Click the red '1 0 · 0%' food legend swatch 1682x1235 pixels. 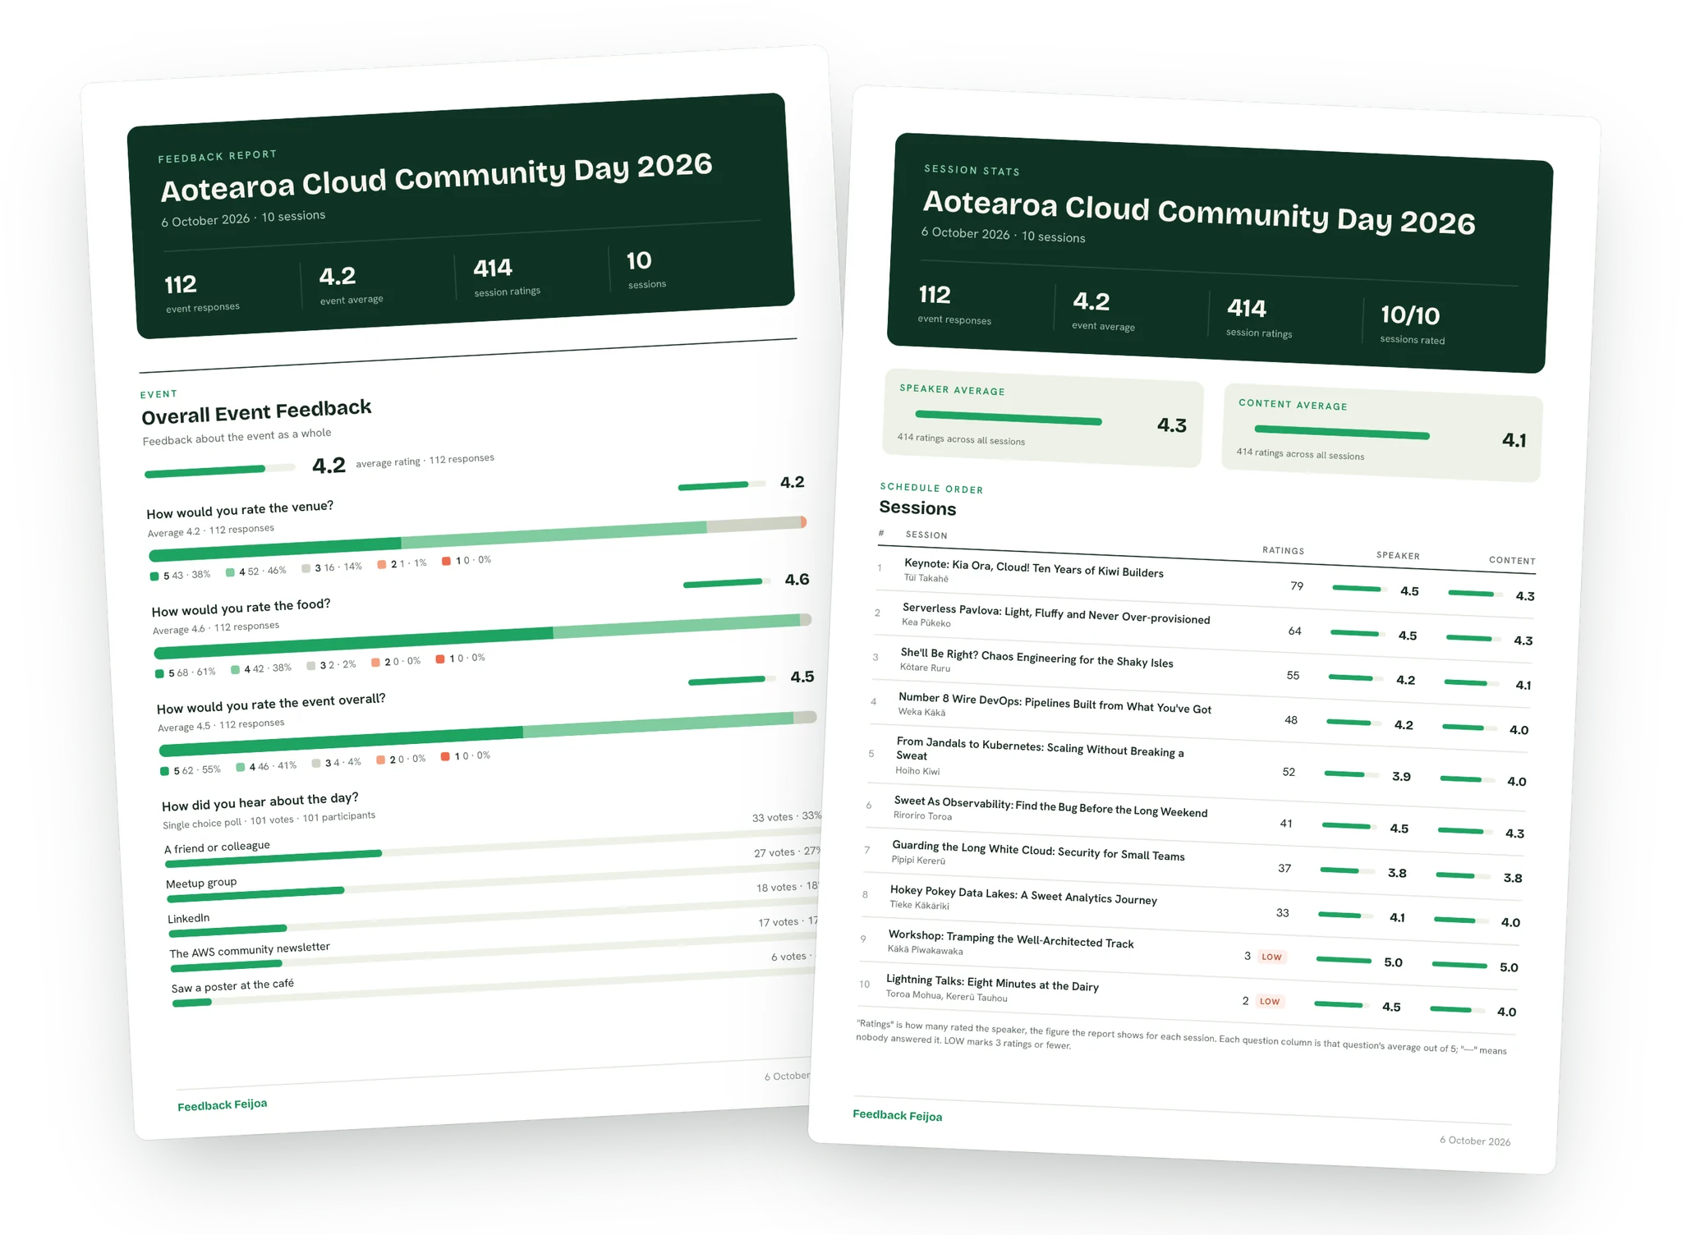[440, 659]
